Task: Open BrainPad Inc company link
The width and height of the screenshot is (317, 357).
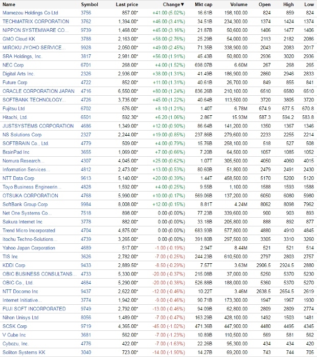Action: (16, 152)
